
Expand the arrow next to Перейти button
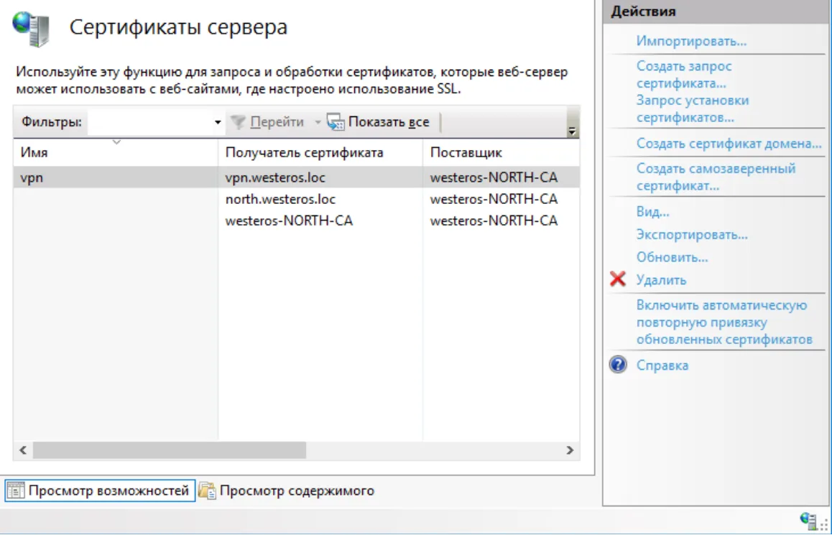coord(318,122)
